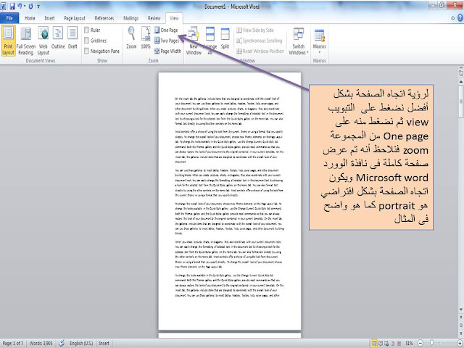Screen dimensions: 464x348
Task: Select Web Layout icon in status bar
Action: [x=386, y=343]
